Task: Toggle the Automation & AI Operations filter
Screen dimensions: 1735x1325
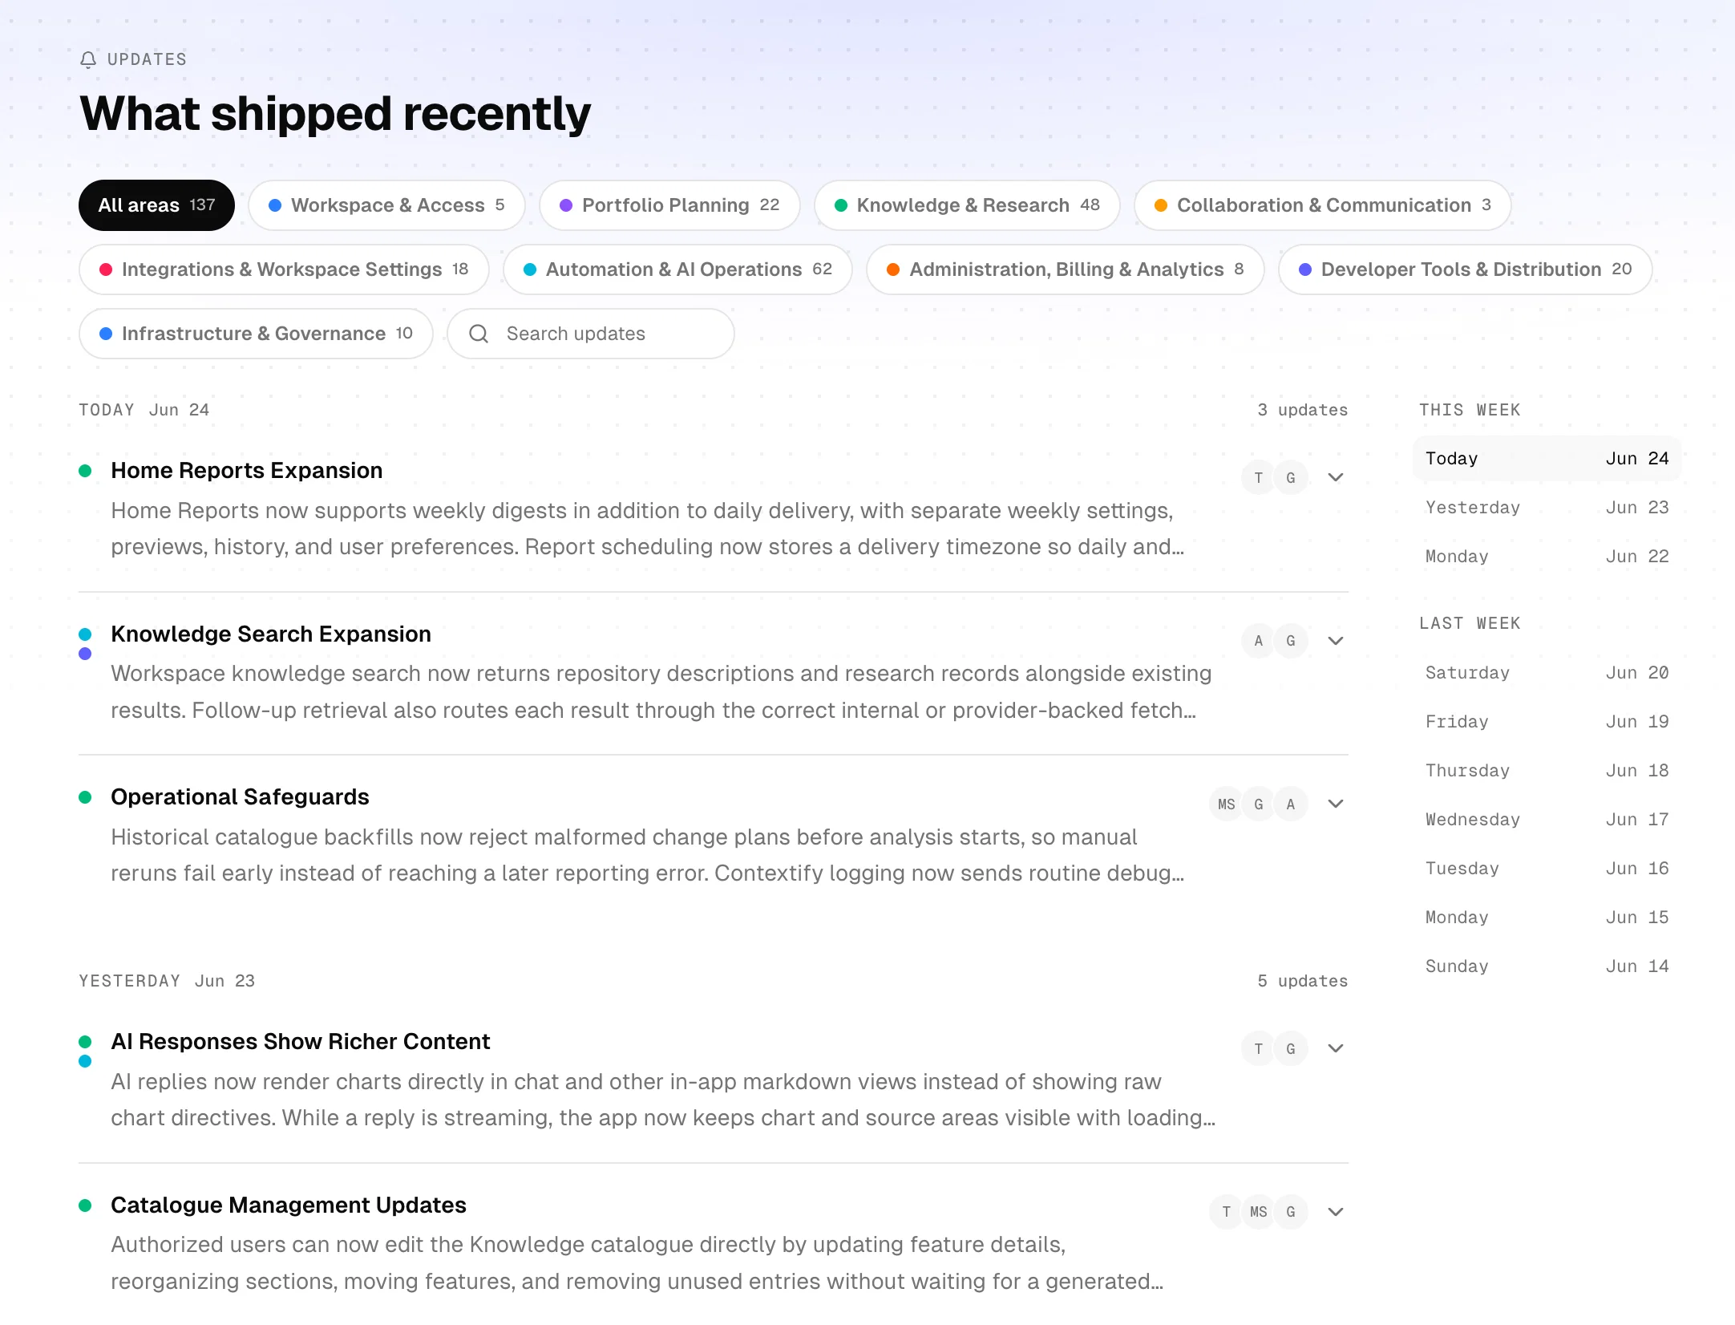Action: click(677, 269)
